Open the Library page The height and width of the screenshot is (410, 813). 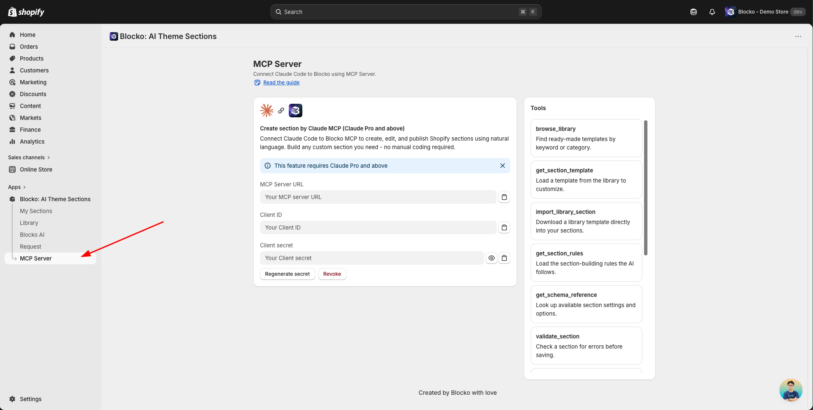29,223
